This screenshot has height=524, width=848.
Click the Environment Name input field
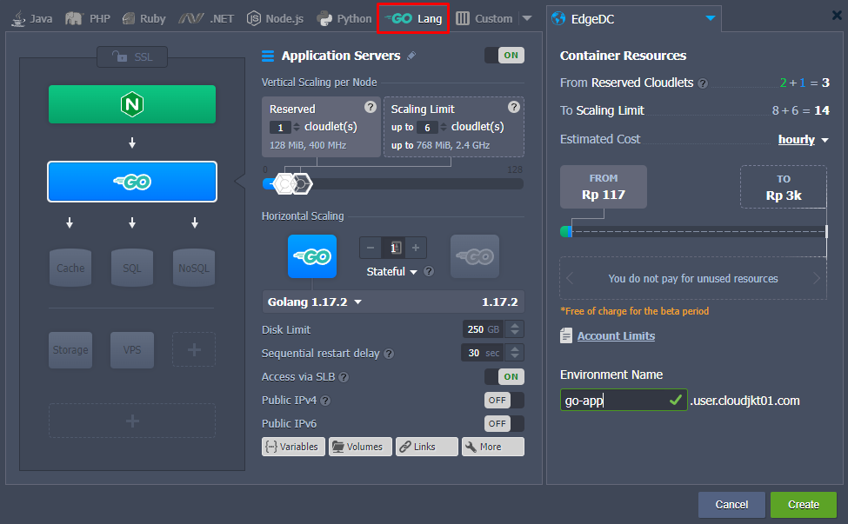point(618,401)
